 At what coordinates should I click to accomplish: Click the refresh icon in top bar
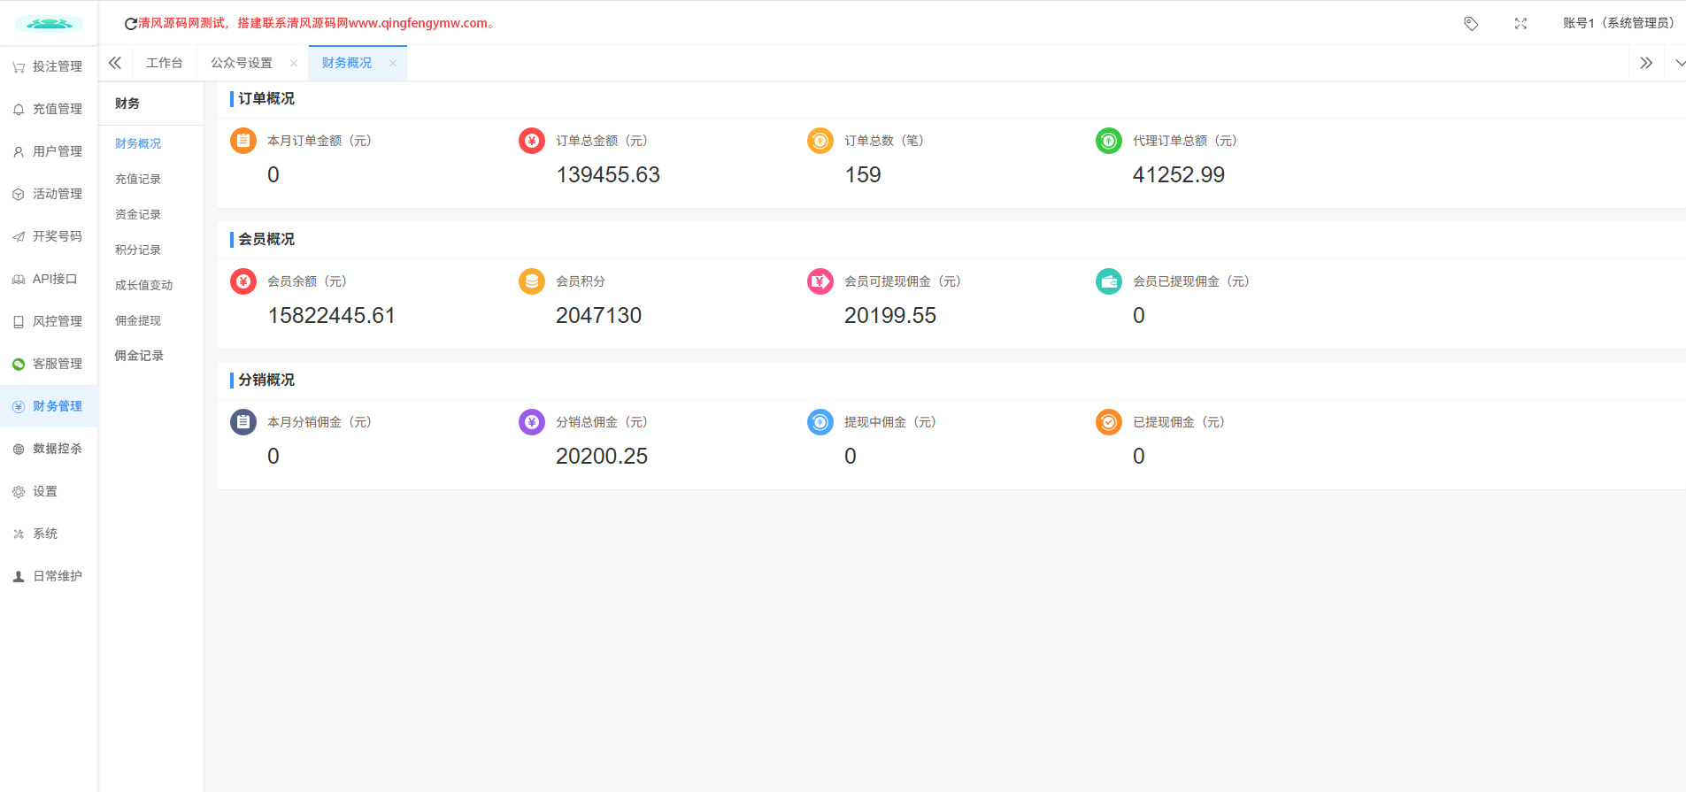(130, 24)
